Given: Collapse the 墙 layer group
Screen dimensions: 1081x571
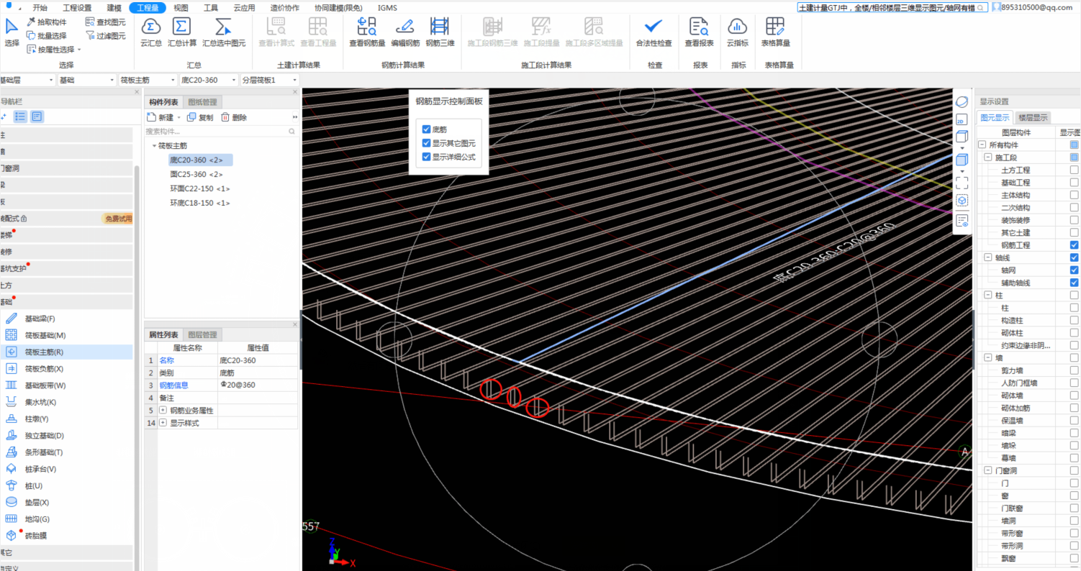Looking at the screenshot, I should (988, 357).
